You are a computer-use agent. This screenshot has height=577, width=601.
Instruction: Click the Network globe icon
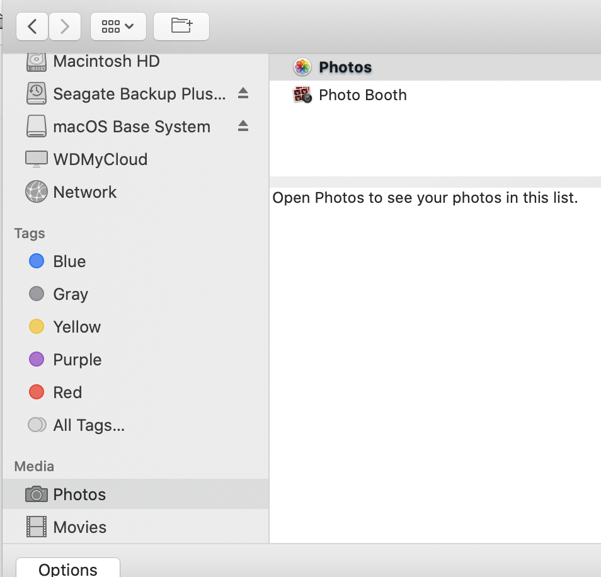(x=37, y=191)
